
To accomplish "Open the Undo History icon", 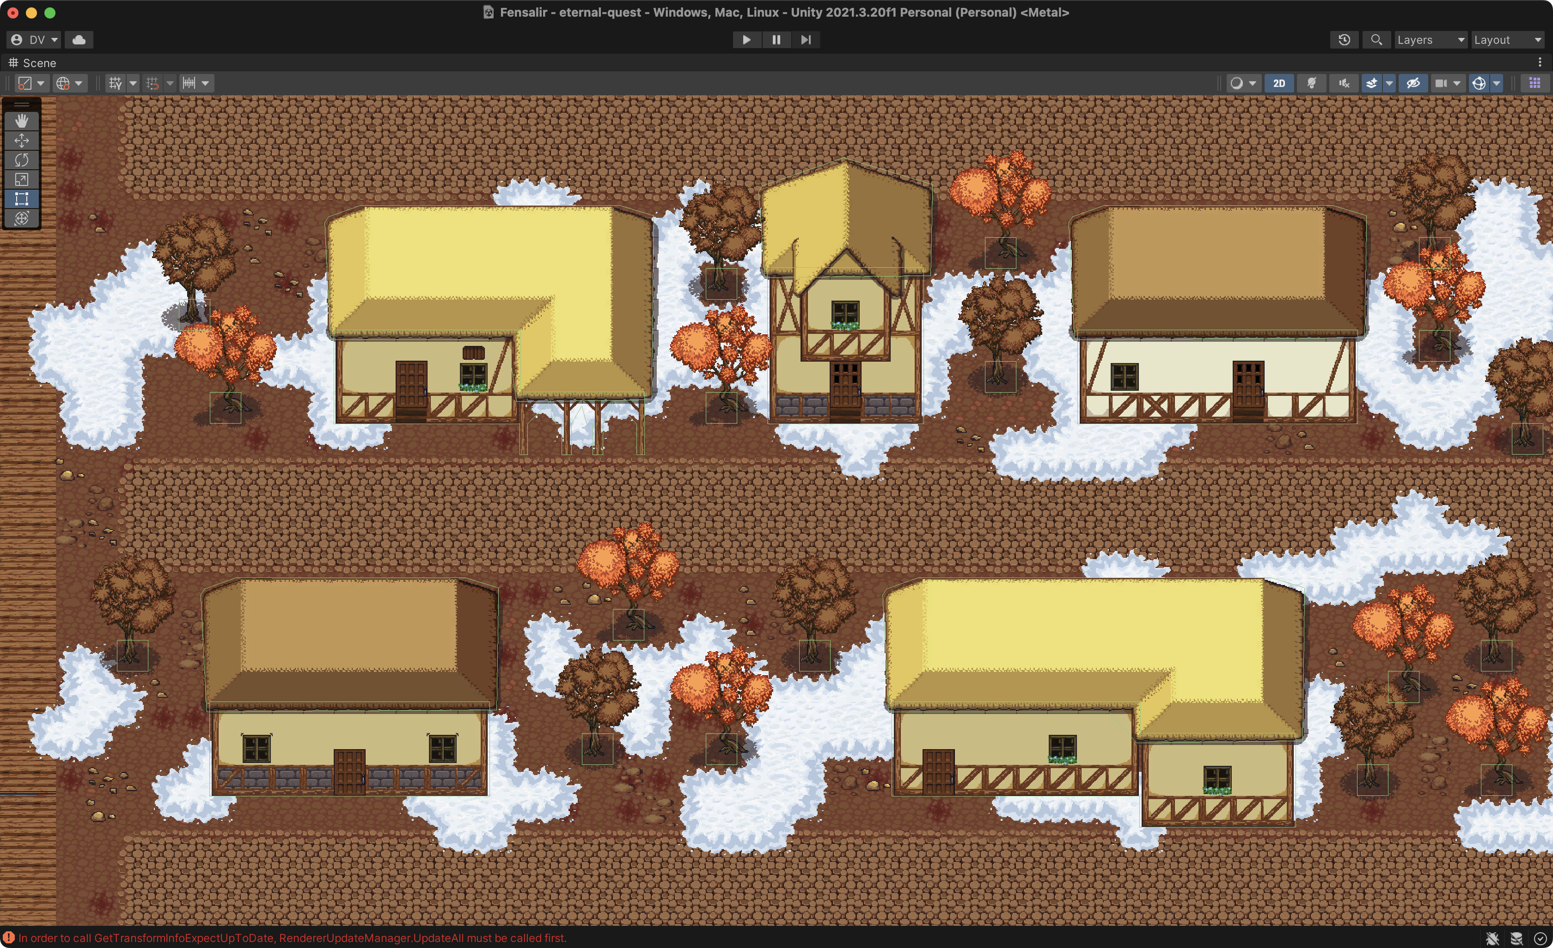I will pyautogui.click(x=1344, y=40).
